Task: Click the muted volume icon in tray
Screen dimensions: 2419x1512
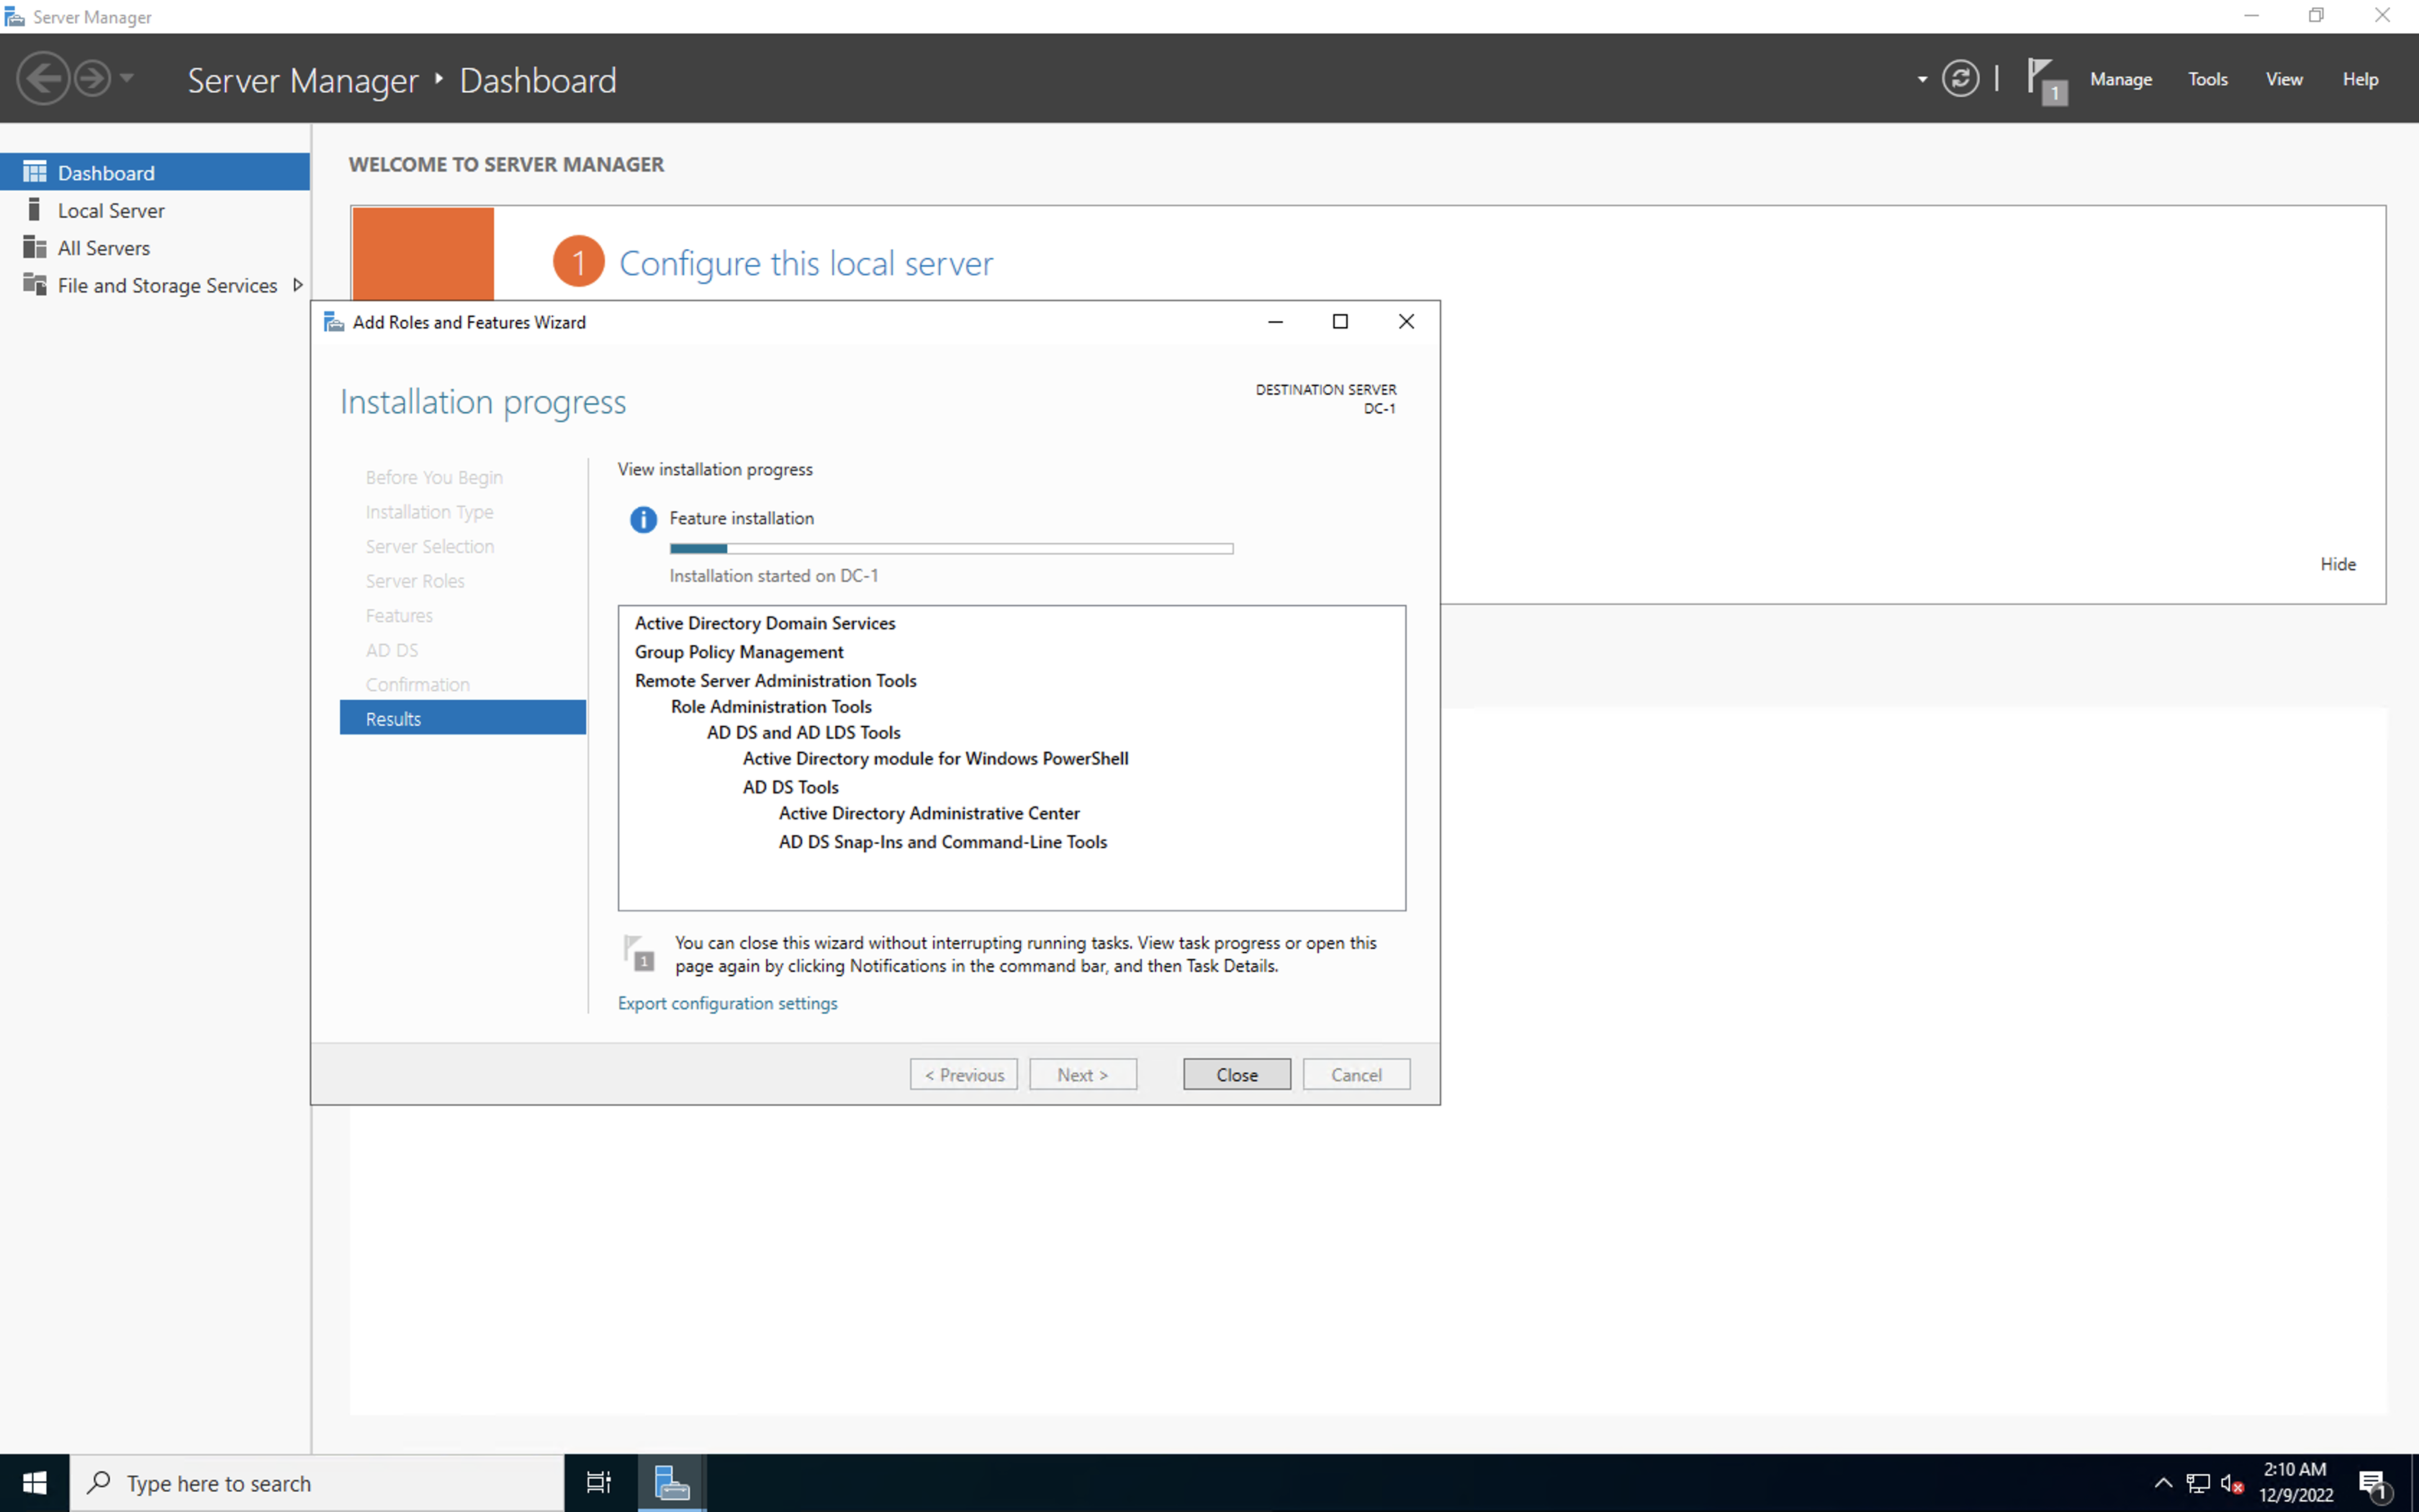Action: pos(2231,1484)
